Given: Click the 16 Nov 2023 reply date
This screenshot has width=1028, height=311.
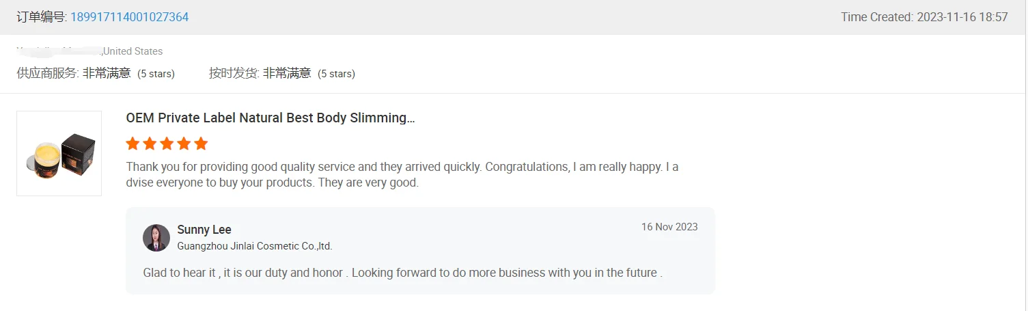Looking at the screenshot, I should pos(669,227).
